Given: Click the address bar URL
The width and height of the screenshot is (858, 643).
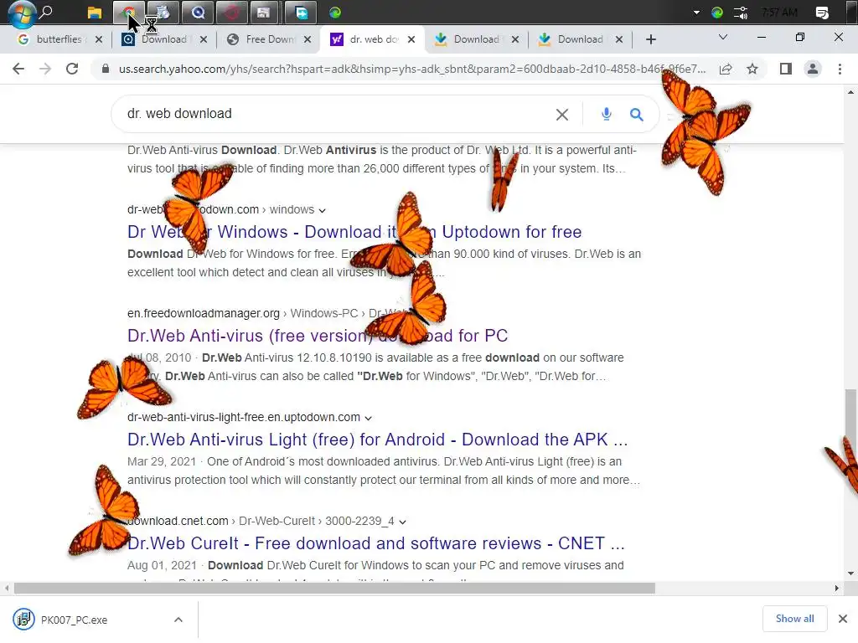Looking at the screenshot, I should (x=411, y=69).
